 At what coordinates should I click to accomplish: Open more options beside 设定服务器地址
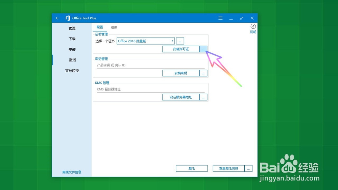203,97
